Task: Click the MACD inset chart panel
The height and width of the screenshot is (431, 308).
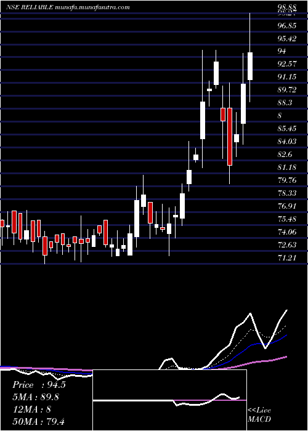Action: point(169,400)
